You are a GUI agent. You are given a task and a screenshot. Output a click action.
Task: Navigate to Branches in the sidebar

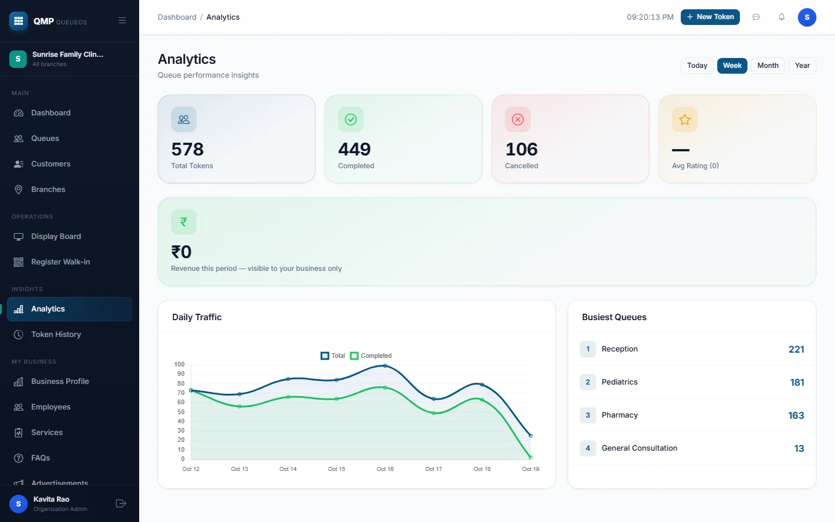pyautogui.click(x=70, y=190)
